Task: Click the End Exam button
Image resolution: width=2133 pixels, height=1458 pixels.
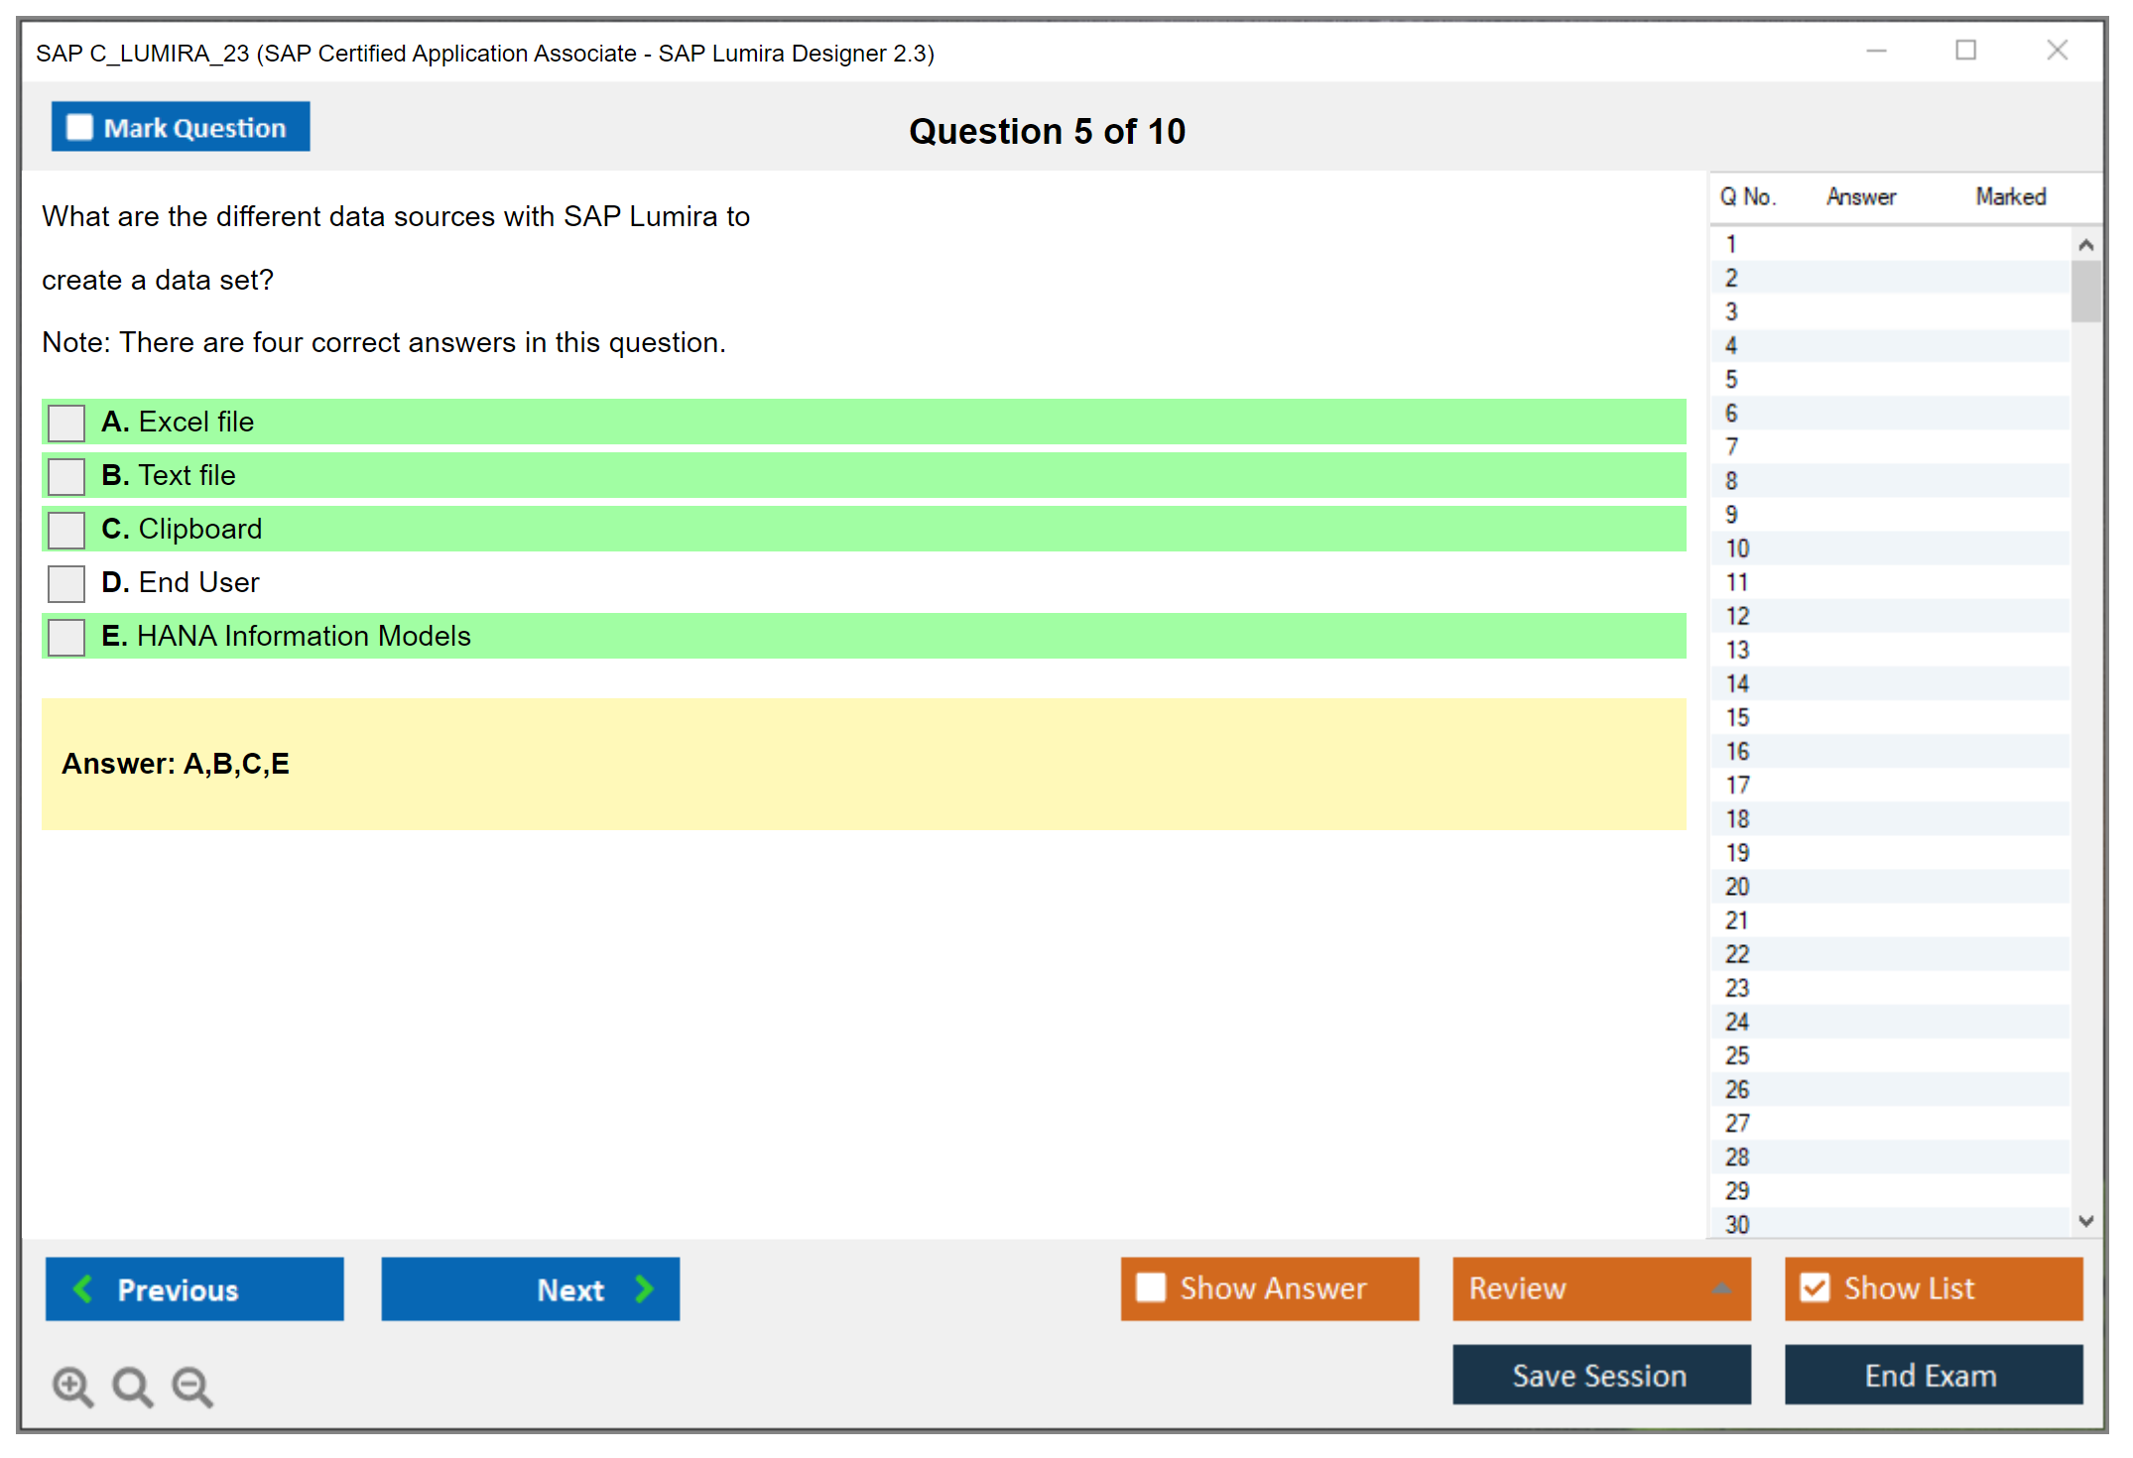Action: 1932,1375
